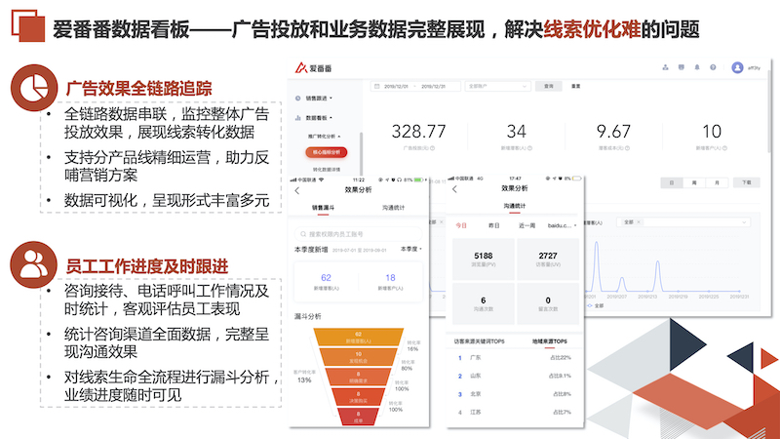Click the people icon beside 员工工作进度及时跟进

(x=33, y=264)
